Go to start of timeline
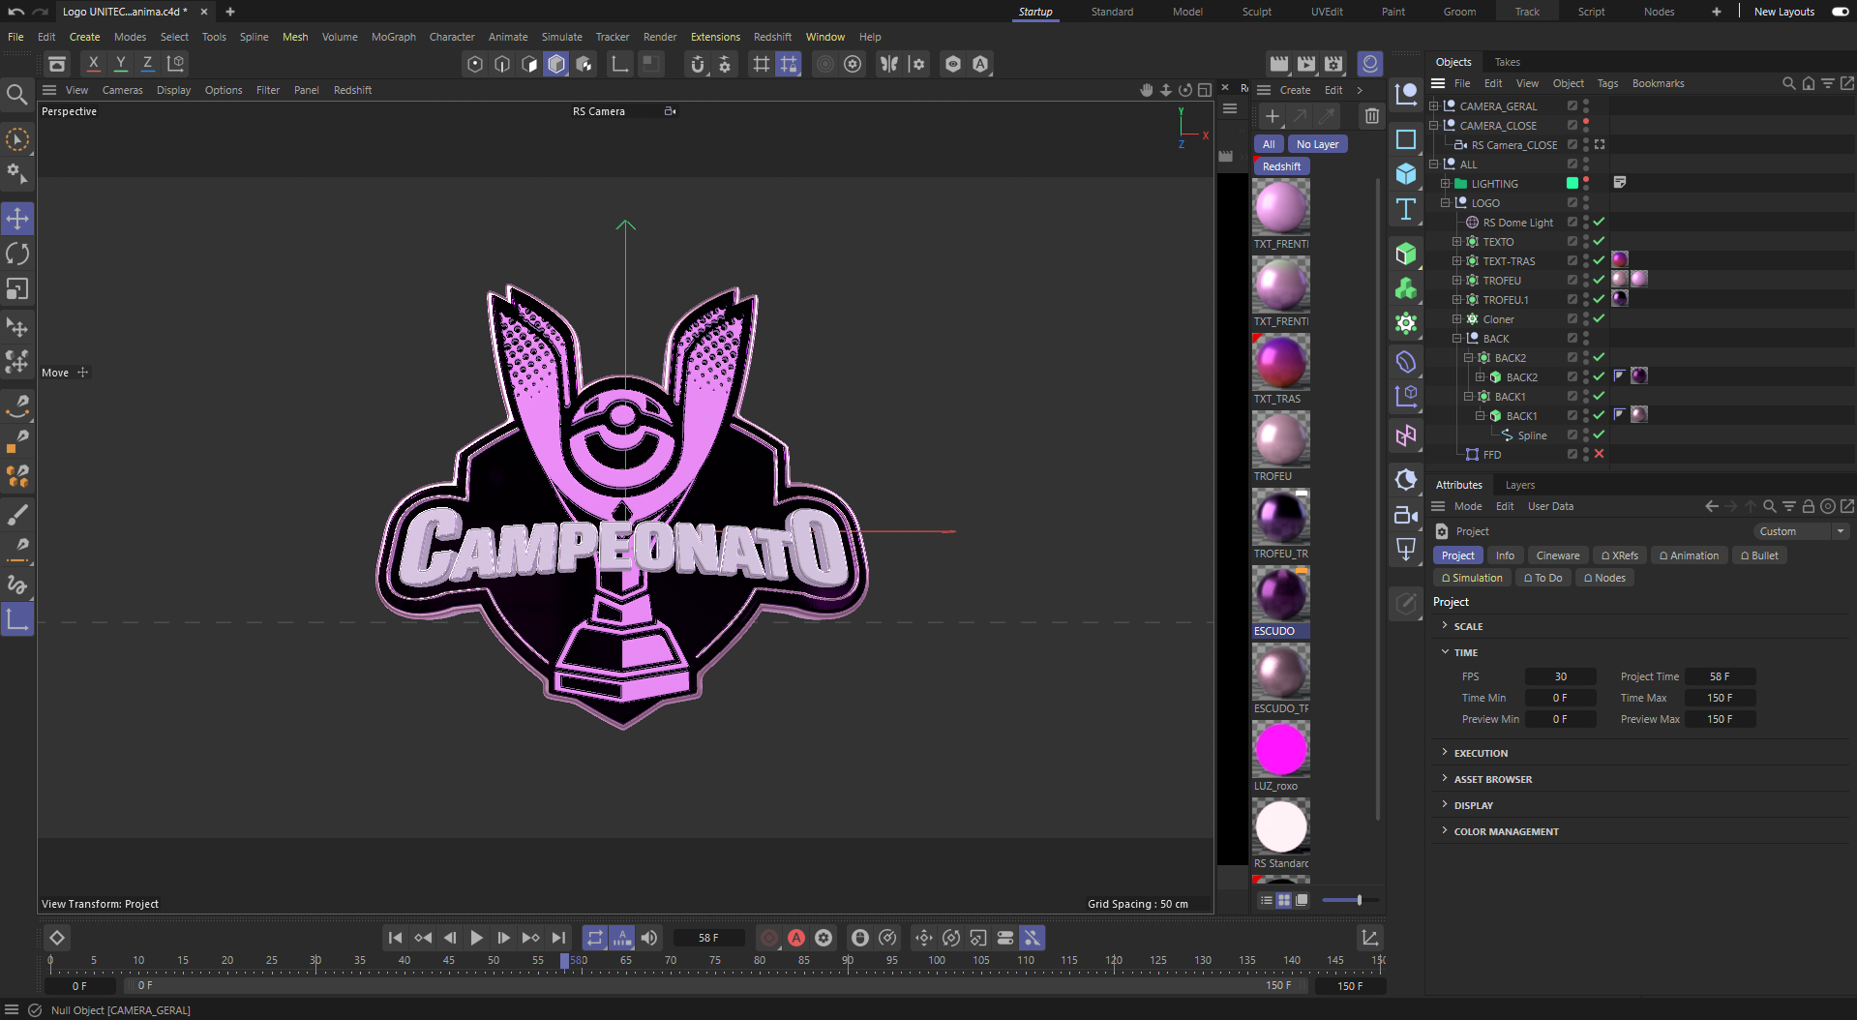Viewport: 1857px width, 1020px height. click(x=395, y=938)
